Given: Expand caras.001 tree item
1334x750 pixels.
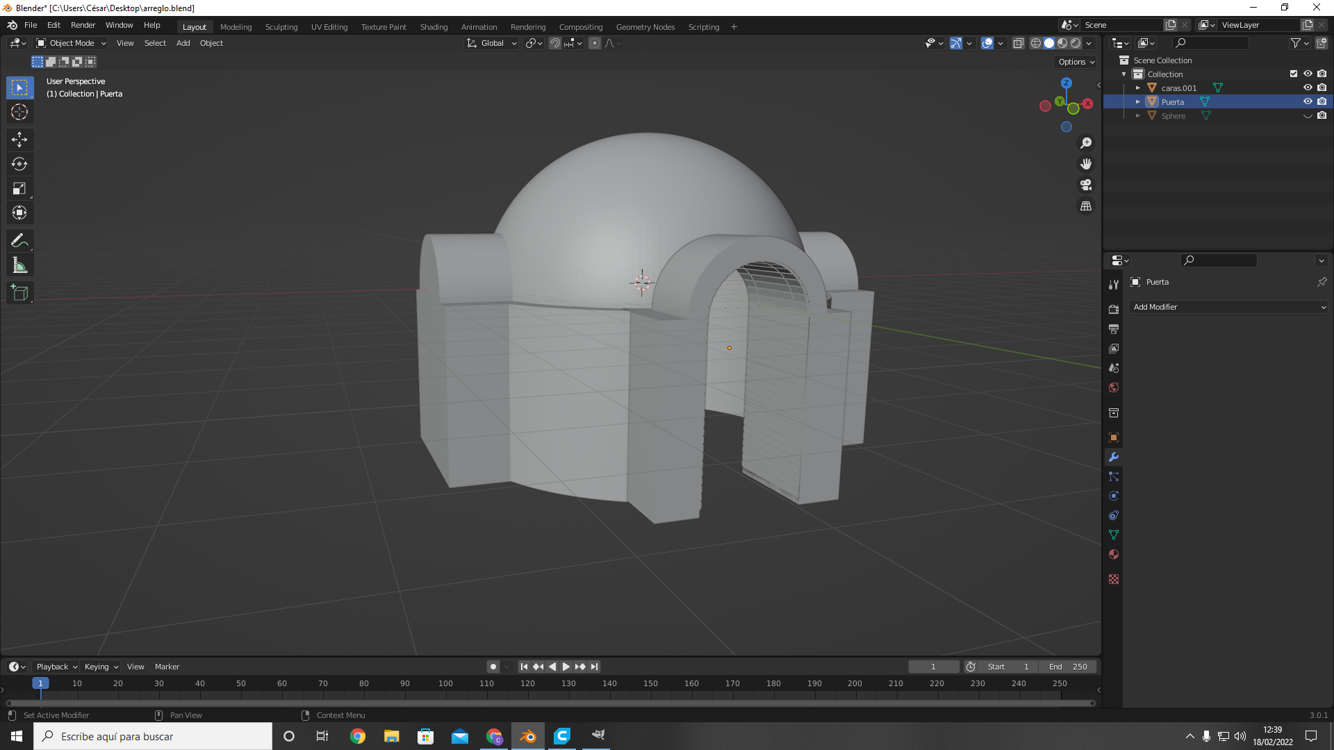Looking at the screenshot, I should pyautogui.click(x=1138, y=87).
